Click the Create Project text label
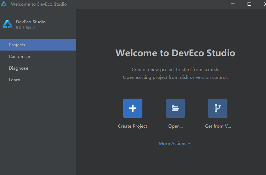 tap(132, 126)
